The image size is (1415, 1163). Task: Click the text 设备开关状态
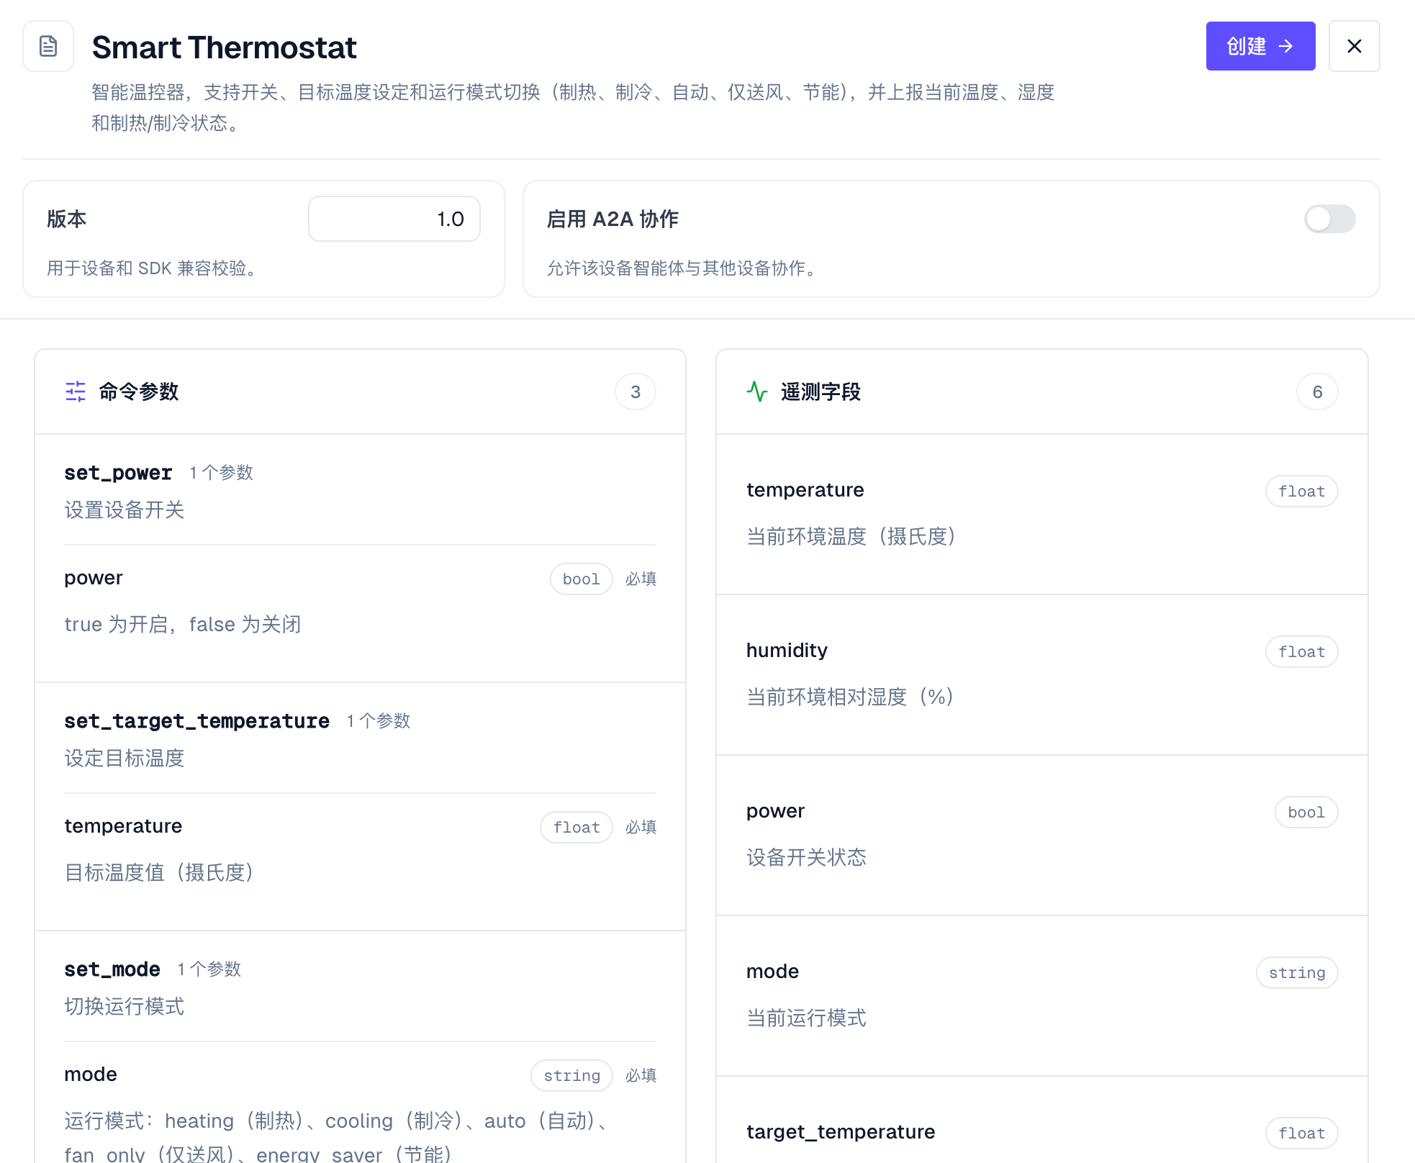pyautogui.click(x=806, y=857)
